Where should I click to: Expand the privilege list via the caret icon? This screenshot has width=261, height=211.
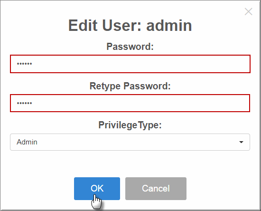point(241,142)
